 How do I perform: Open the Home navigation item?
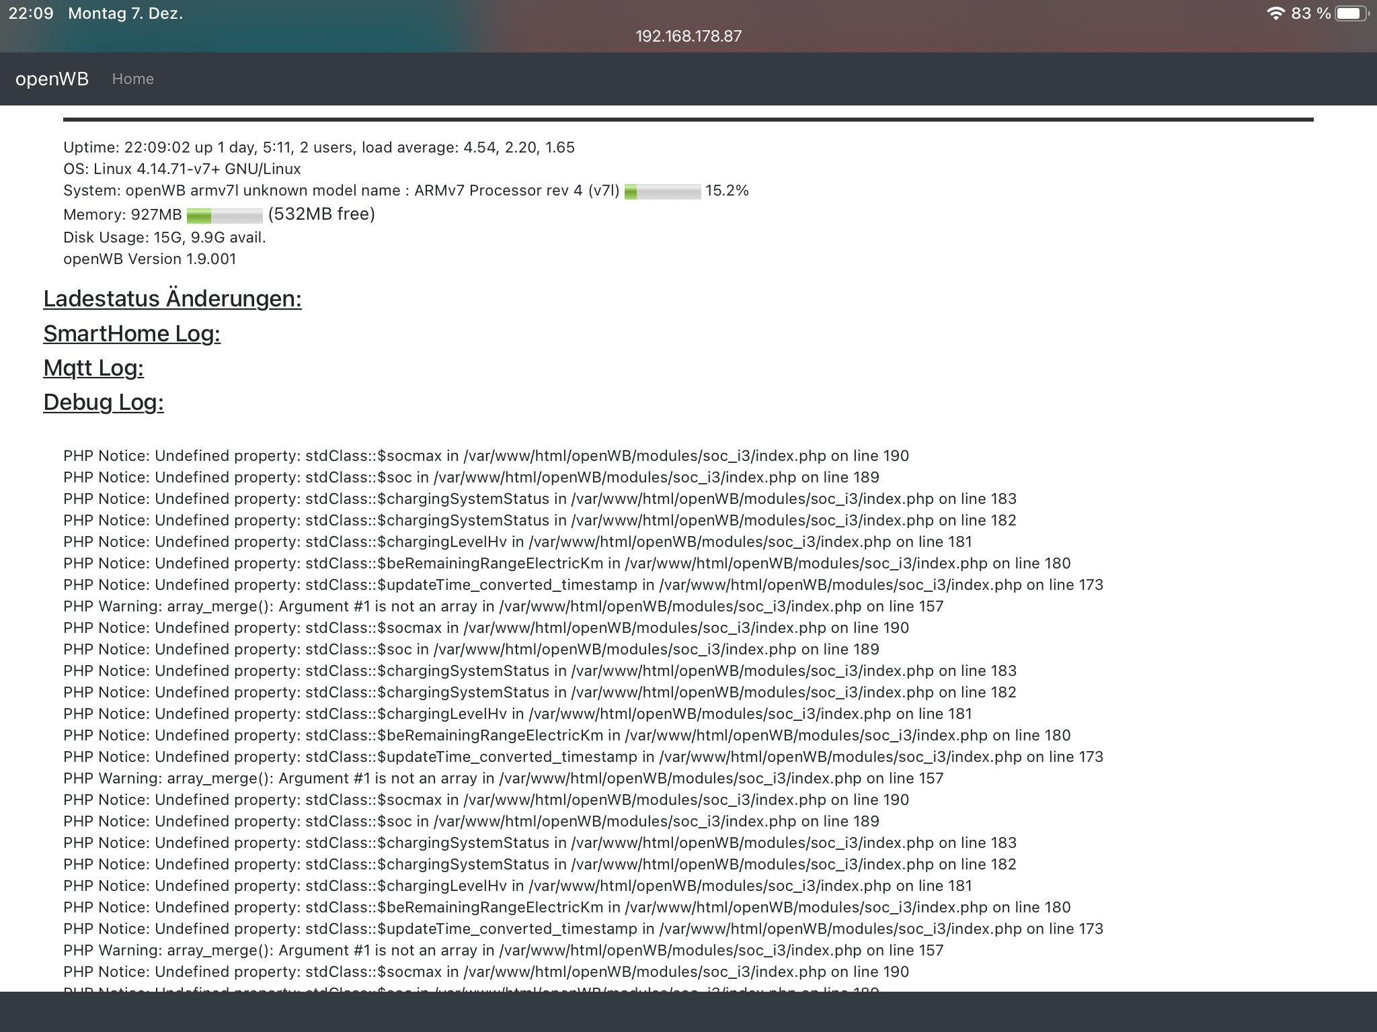tap(132, 79)
